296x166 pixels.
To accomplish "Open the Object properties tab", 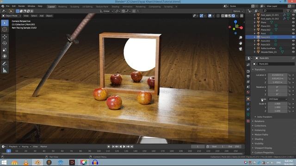I will 248,99.
